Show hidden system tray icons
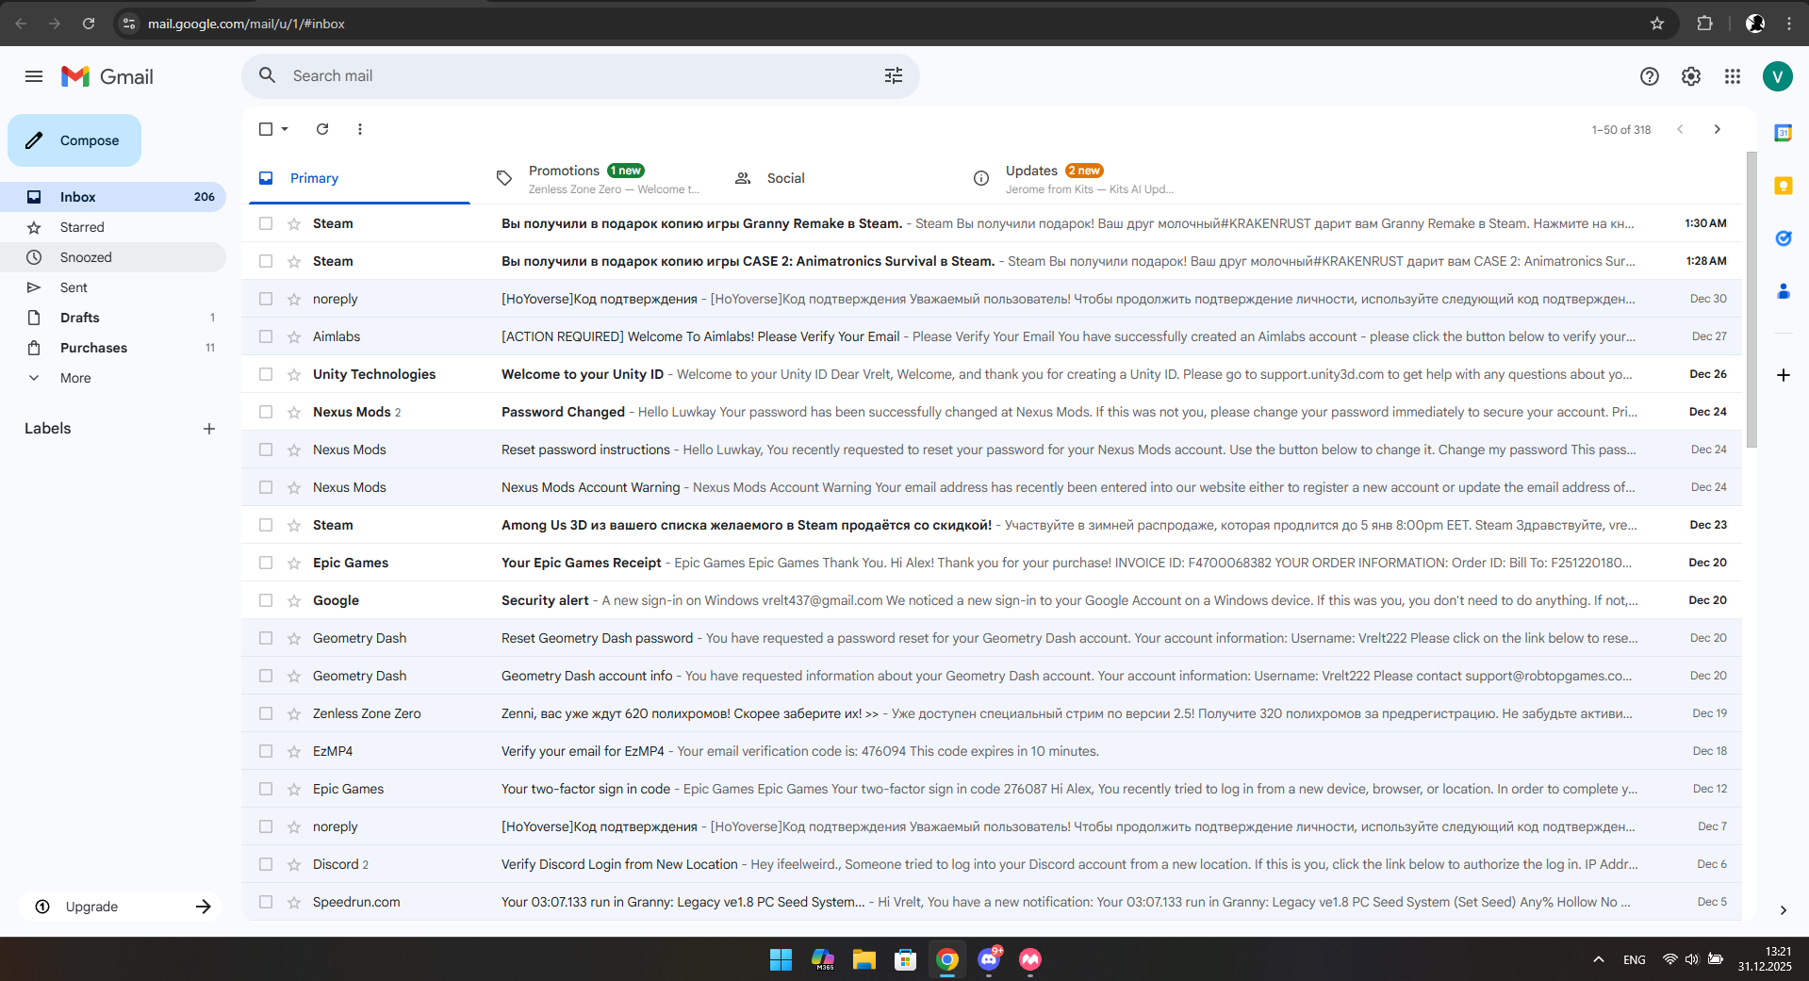This screenshot has height=981, width=1809. 1599,959
